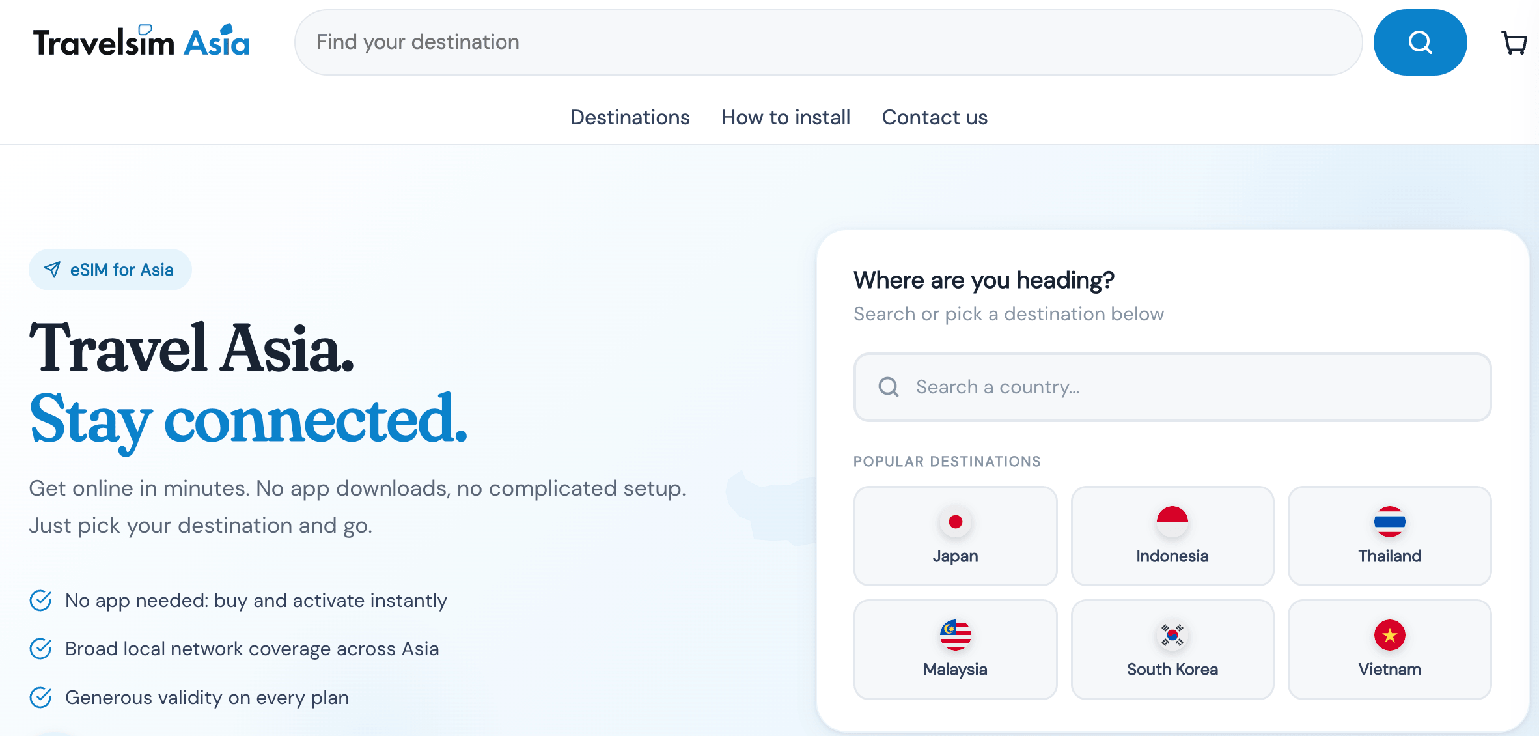Select the South Korea flag card

click(1172, 649)
